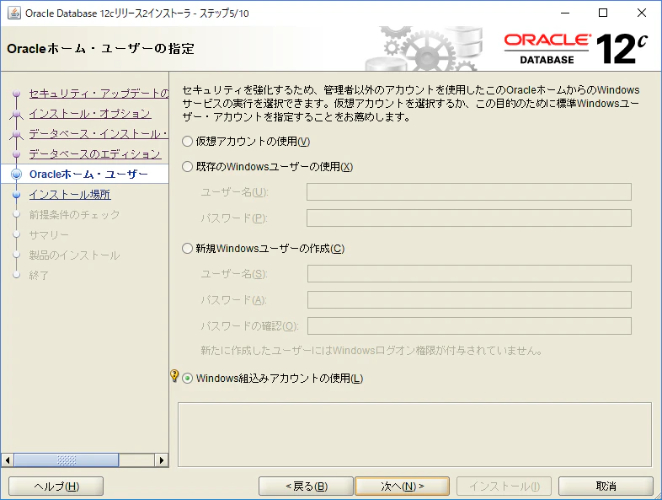Select 新規Windowsユーザーの作成 radio button
Screen dimensions: 662x500
click(188, 249)
